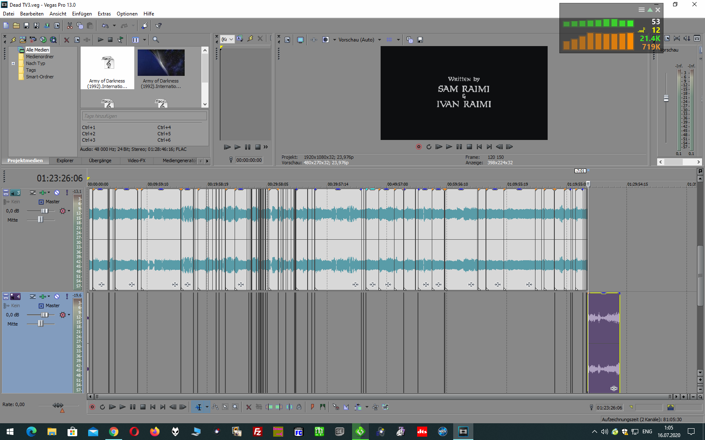Viewport: 705px width, 440px height.
Task: Toggle automatic crossfades icon
Action: pos(346,407)
